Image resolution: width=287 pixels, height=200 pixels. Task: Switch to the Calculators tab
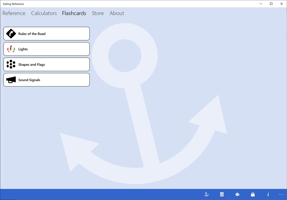coord(44,13)
